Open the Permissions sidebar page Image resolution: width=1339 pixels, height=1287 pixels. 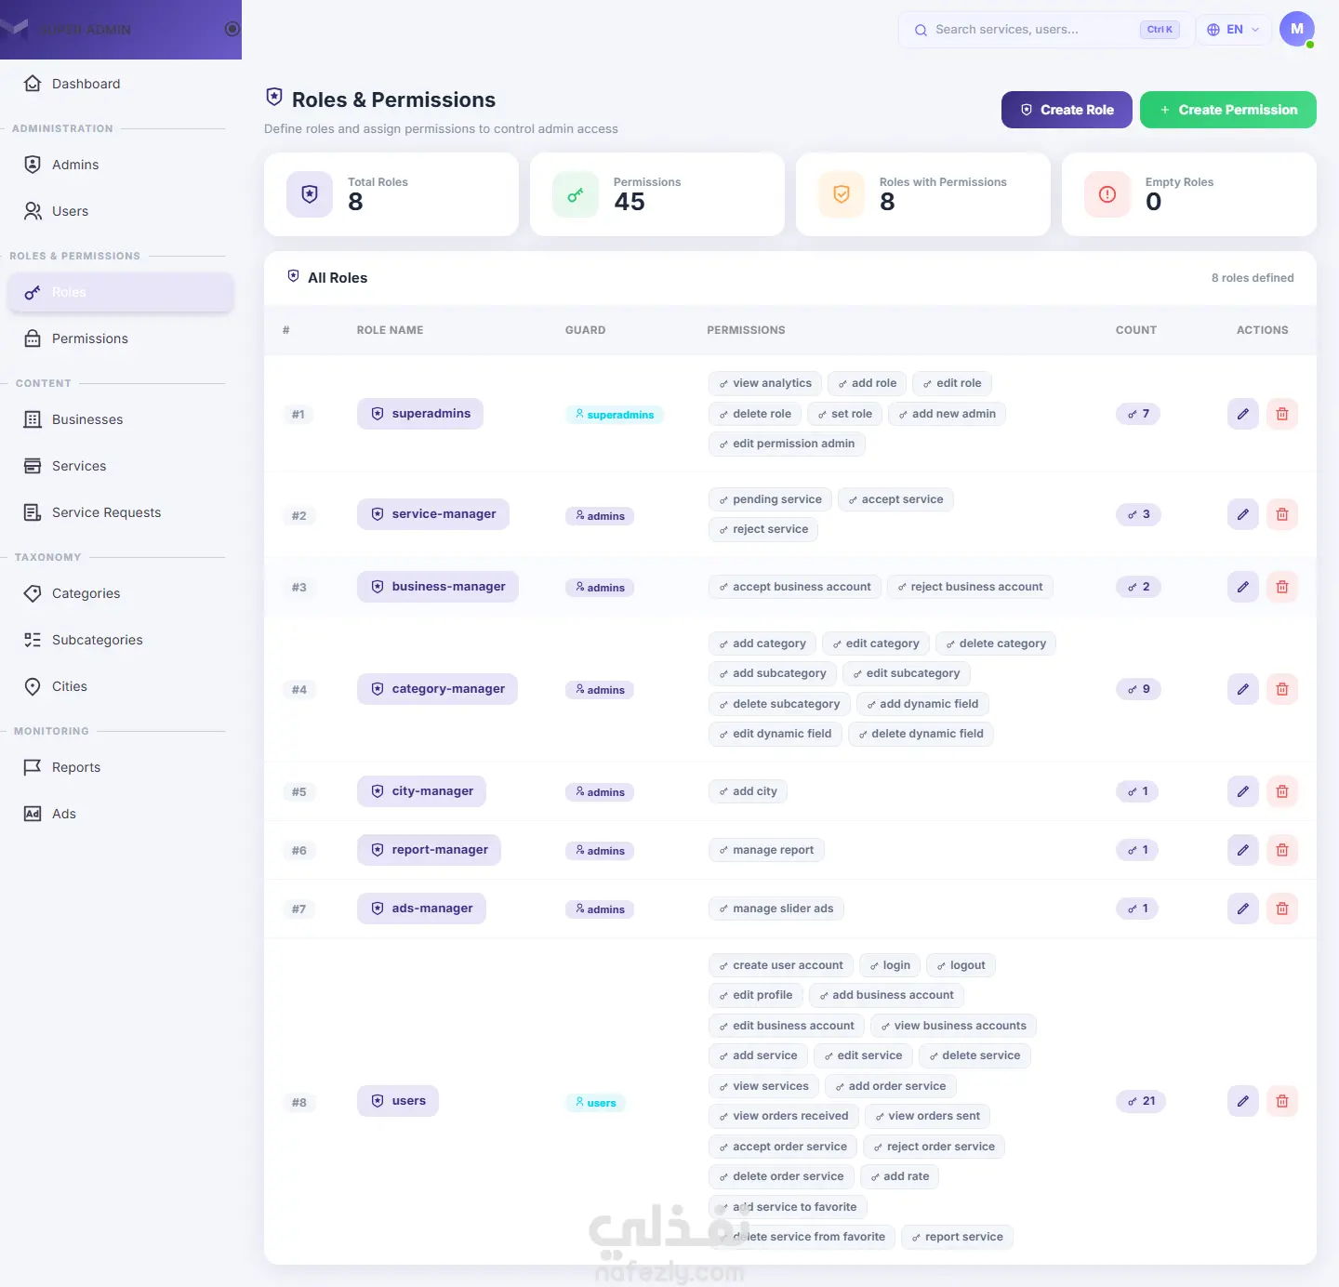tap(121, 338)
